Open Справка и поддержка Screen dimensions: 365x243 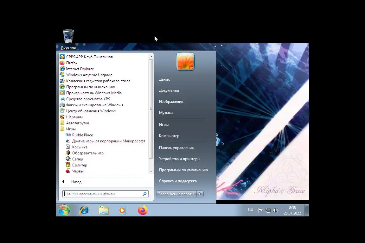pos(178,181)
